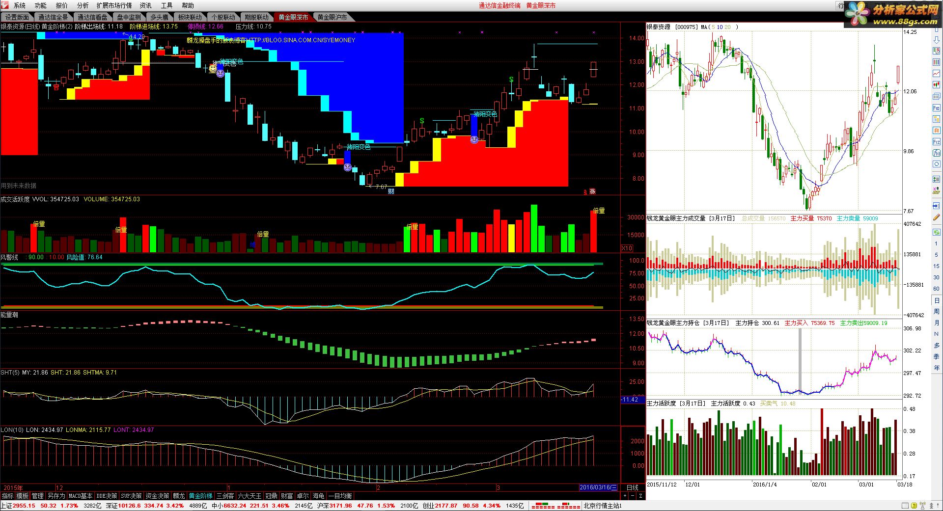Select the 5 minute period
The image size is (943, 511).
coord(936,255)
